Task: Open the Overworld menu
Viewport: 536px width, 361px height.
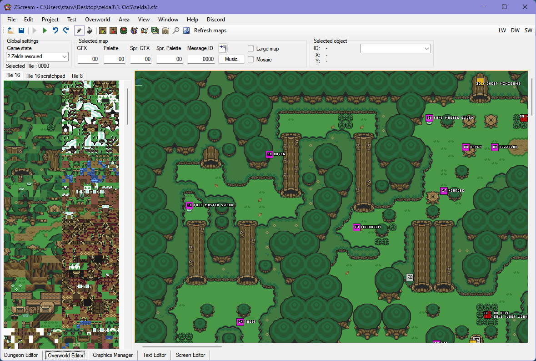Action: click(x=97, y=20)
